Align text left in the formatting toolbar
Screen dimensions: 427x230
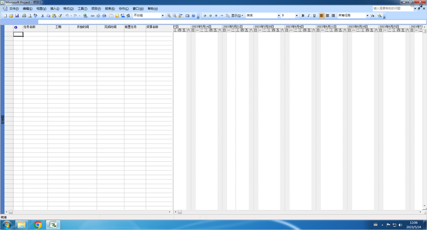point(321,16)
